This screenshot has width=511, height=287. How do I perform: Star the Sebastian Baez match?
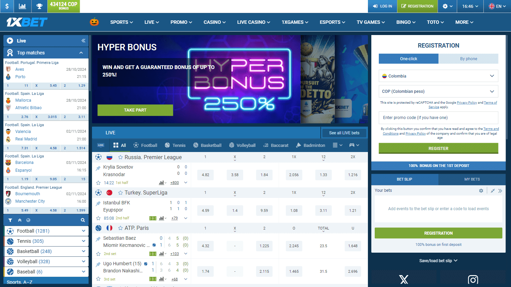pyautogui.click(x=98, y=254)
